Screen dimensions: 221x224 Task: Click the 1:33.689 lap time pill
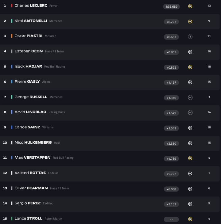pos(171,6)
